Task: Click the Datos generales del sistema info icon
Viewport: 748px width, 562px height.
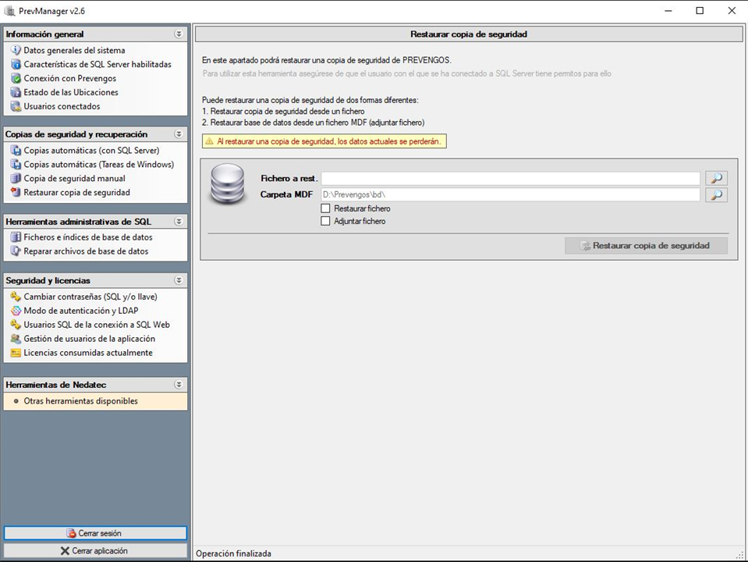Action: [x=16, y=51]
